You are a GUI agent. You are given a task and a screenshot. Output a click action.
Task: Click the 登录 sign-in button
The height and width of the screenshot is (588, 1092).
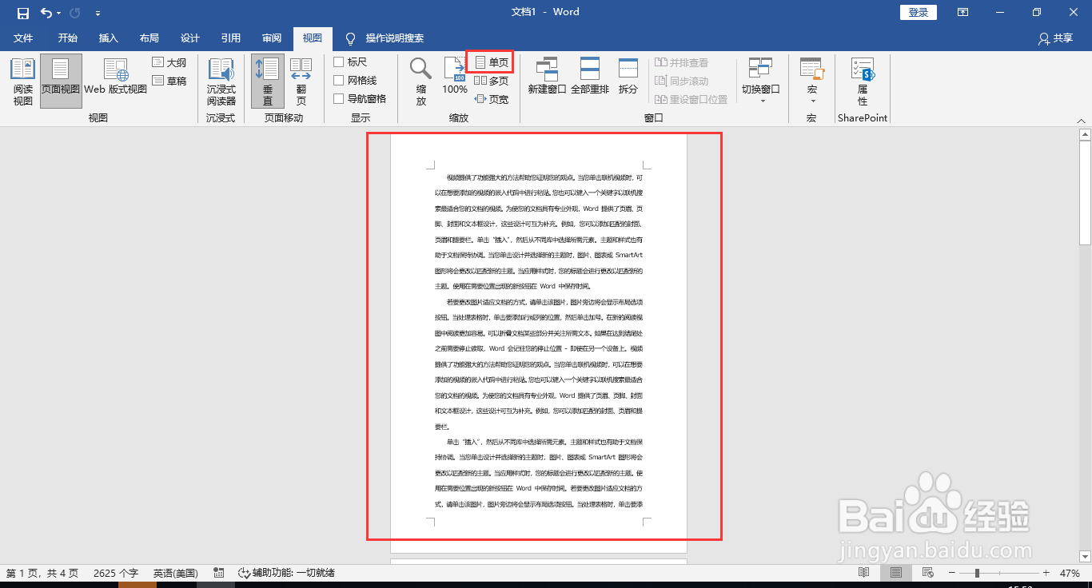pos(918,11)
